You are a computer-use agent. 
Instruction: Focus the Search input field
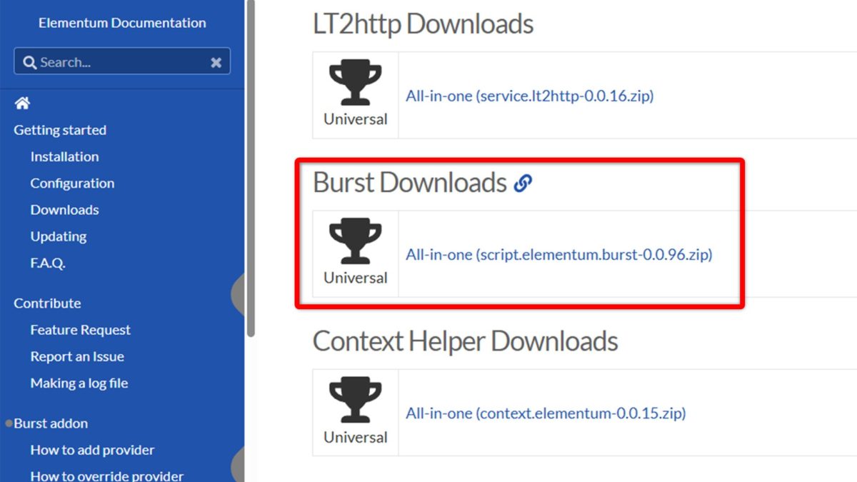pos(122,62)
